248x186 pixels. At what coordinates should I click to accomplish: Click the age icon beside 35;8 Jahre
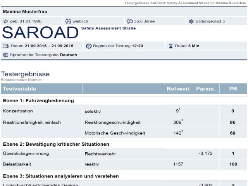(x=130, y=21)
